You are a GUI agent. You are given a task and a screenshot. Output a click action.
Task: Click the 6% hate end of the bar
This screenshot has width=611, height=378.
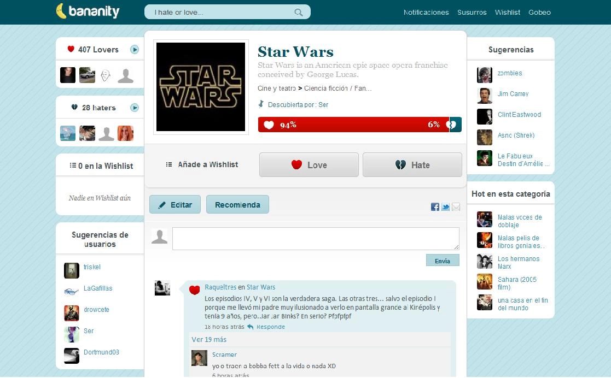pos(455,125)
